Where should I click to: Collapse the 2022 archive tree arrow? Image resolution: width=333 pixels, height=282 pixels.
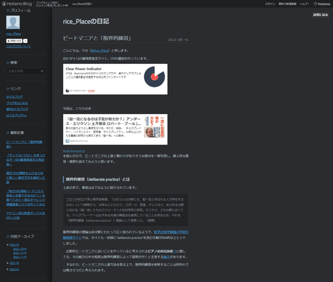coord(8,245)
